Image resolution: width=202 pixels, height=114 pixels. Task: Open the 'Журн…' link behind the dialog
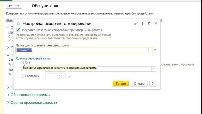click(10, 20)
